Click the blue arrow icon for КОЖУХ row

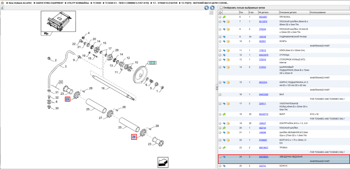coord(224,166)
